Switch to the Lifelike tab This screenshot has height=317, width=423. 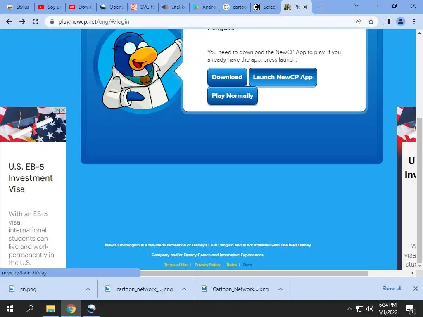pyautogui.click(x=173, y=7)
